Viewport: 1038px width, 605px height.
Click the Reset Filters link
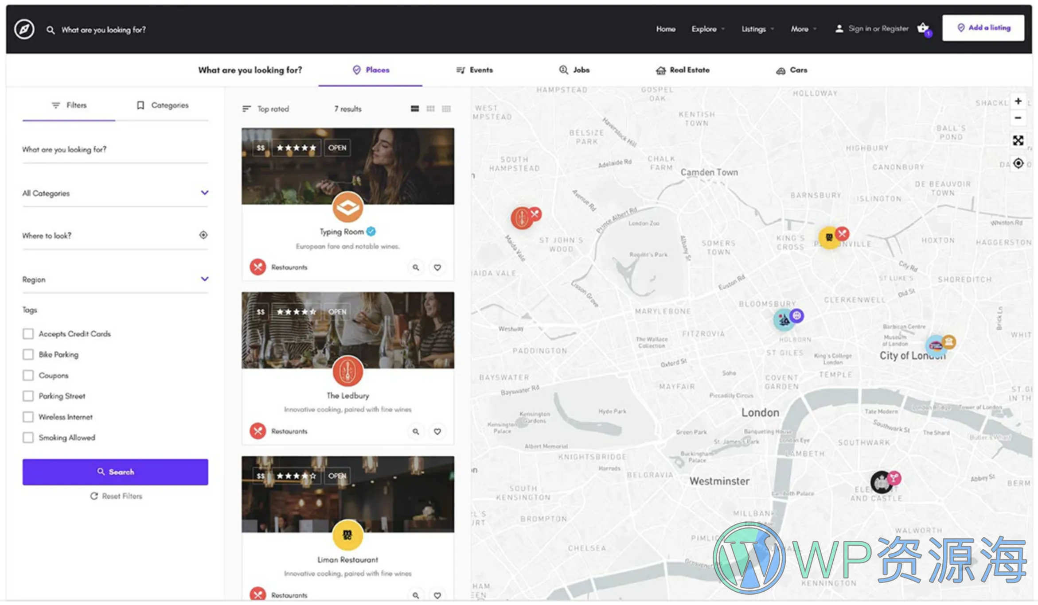coord(115,495)
